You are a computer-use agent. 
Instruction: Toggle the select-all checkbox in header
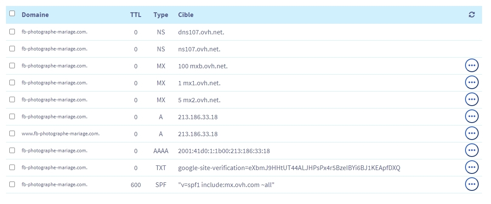click(12, 14)
